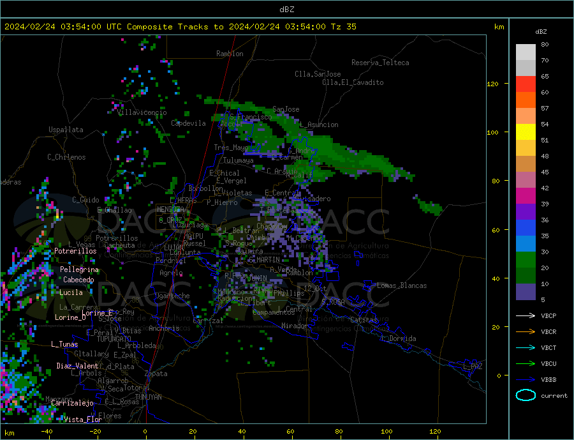Click the cyan 'current' ellipse in legend
Viewport: 574px width, 440px height.
pyautogui.click(x=526, y=395)
